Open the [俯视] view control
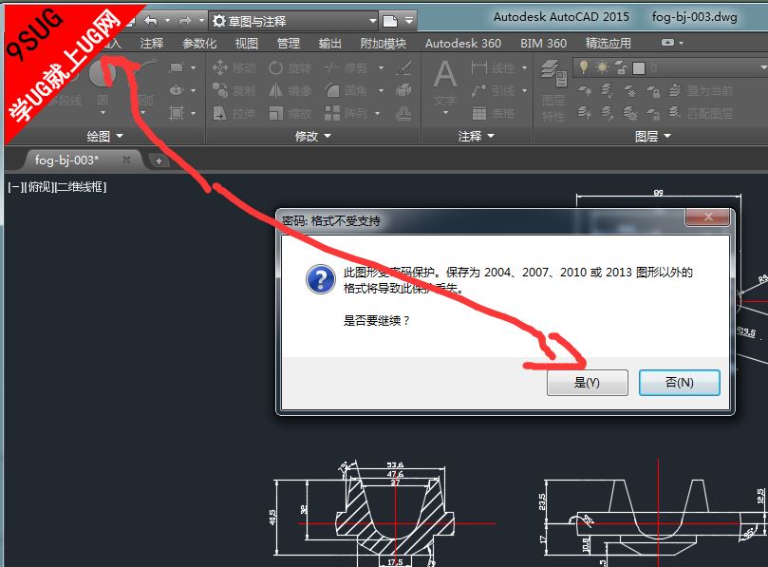The image size is (768, 567). pyautogui.click(x=39, y=187)
